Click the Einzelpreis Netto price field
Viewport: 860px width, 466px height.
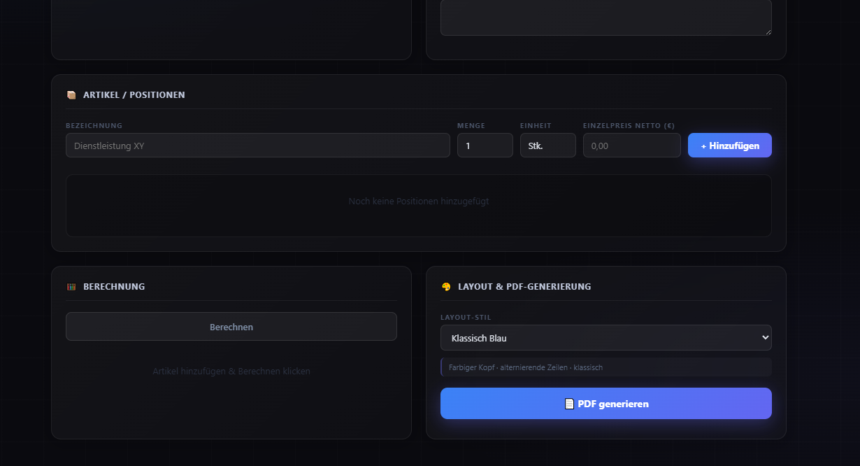point(631,146)
